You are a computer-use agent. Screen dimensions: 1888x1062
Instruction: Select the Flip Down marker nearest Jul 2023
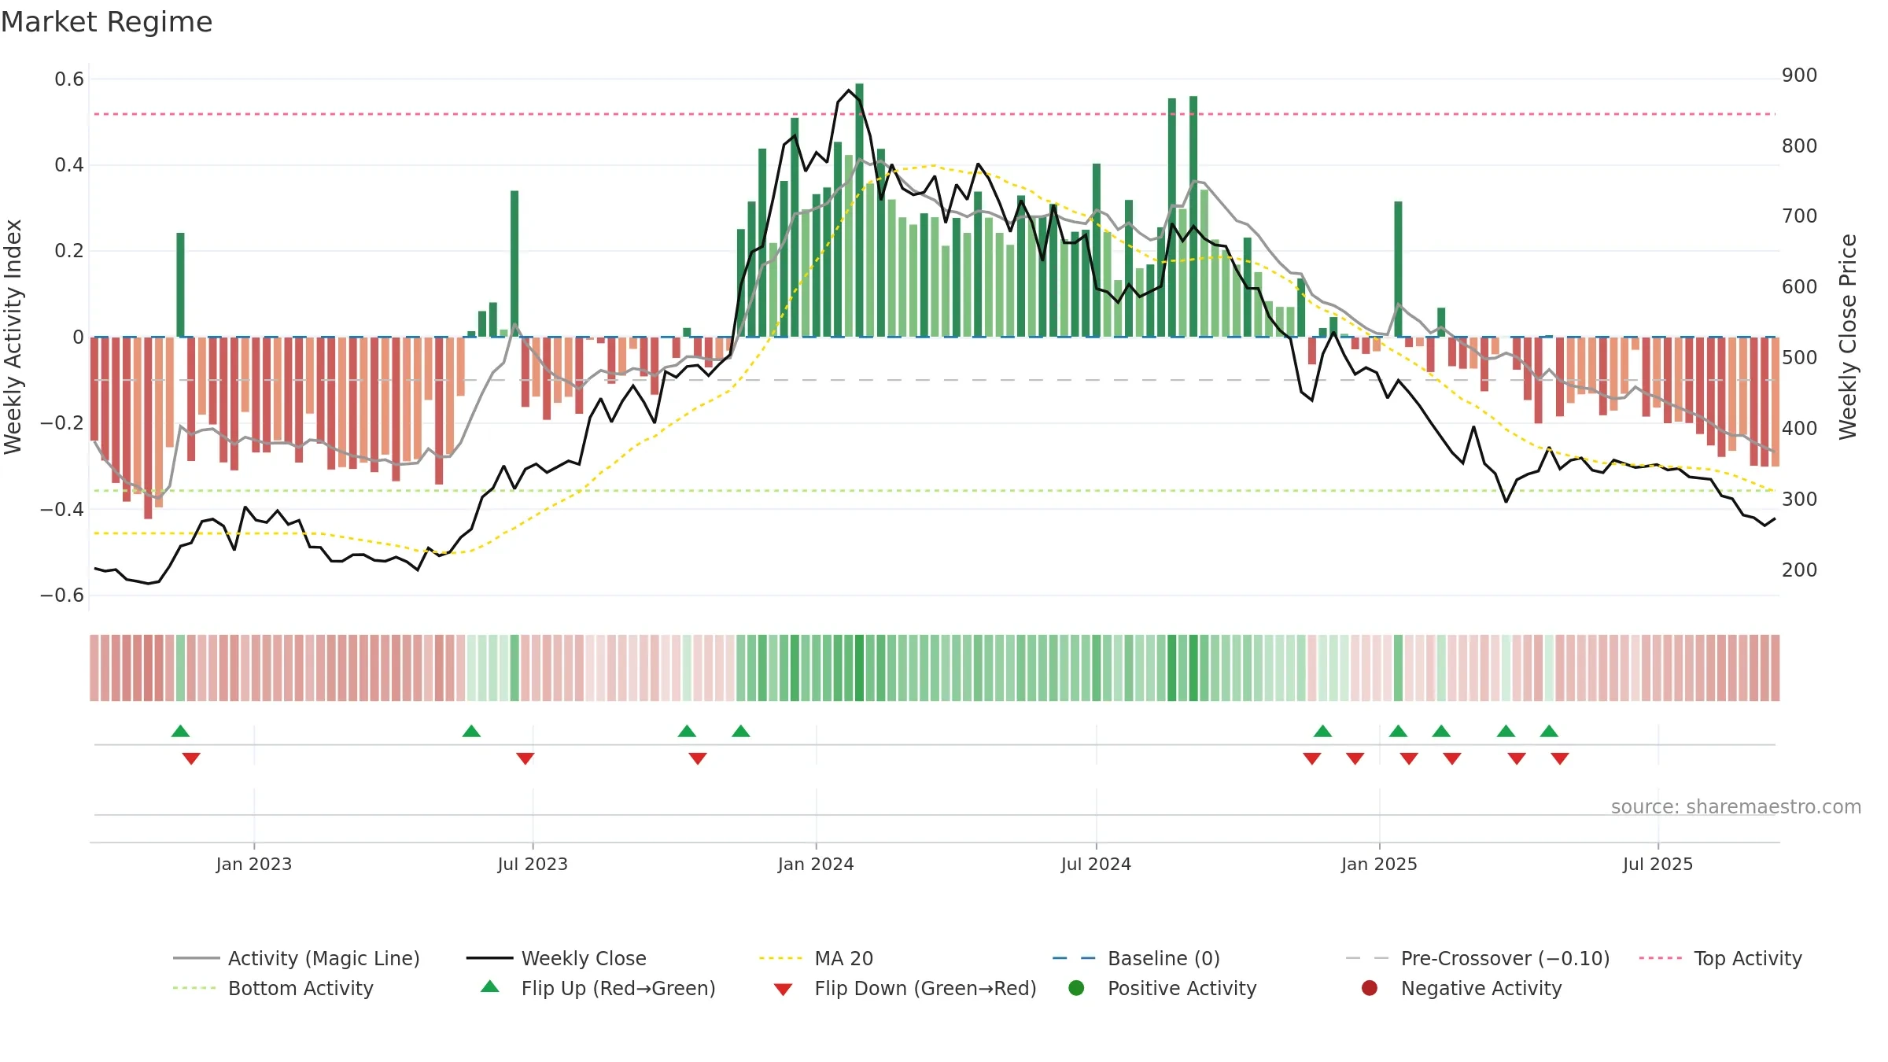click(x=525, y=758)
